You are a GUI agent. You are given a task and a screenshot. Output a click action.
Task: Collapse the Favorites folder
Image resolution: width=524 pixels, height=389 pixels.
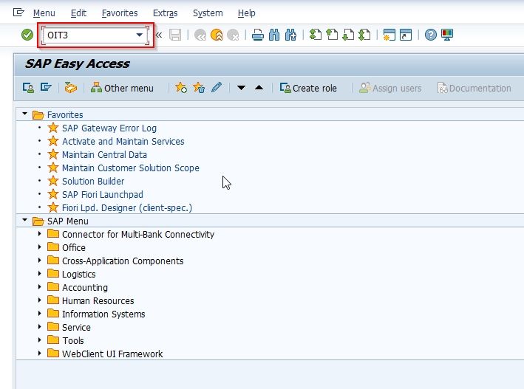(24, 114)
